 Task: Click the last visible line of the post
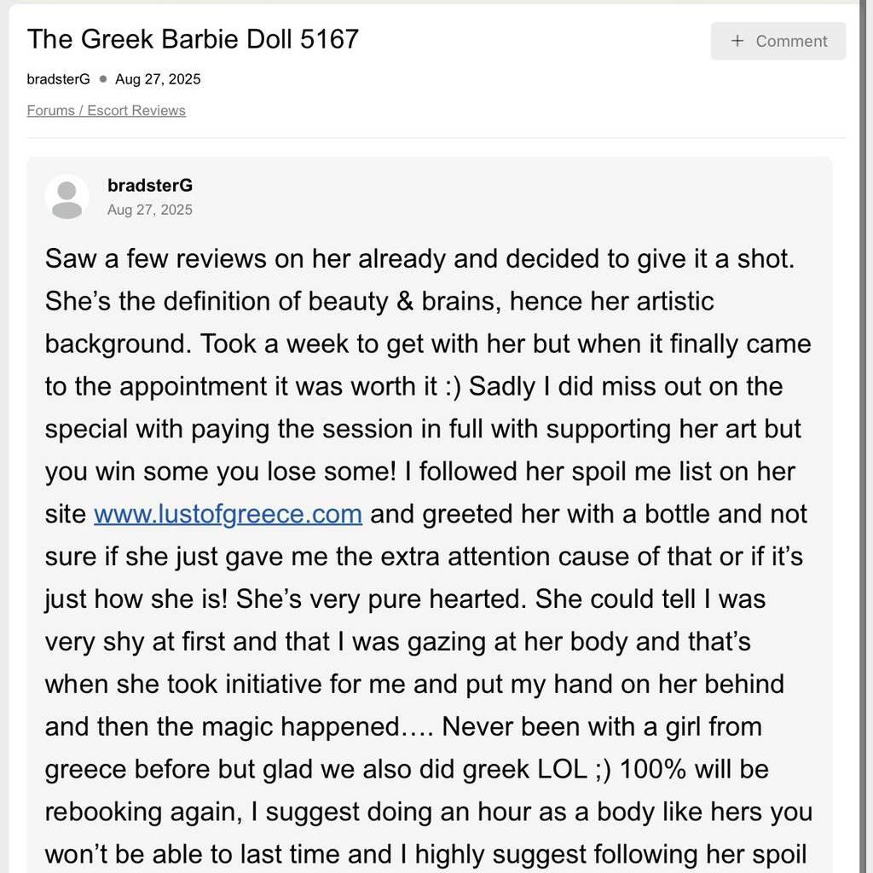click(428, 854)
